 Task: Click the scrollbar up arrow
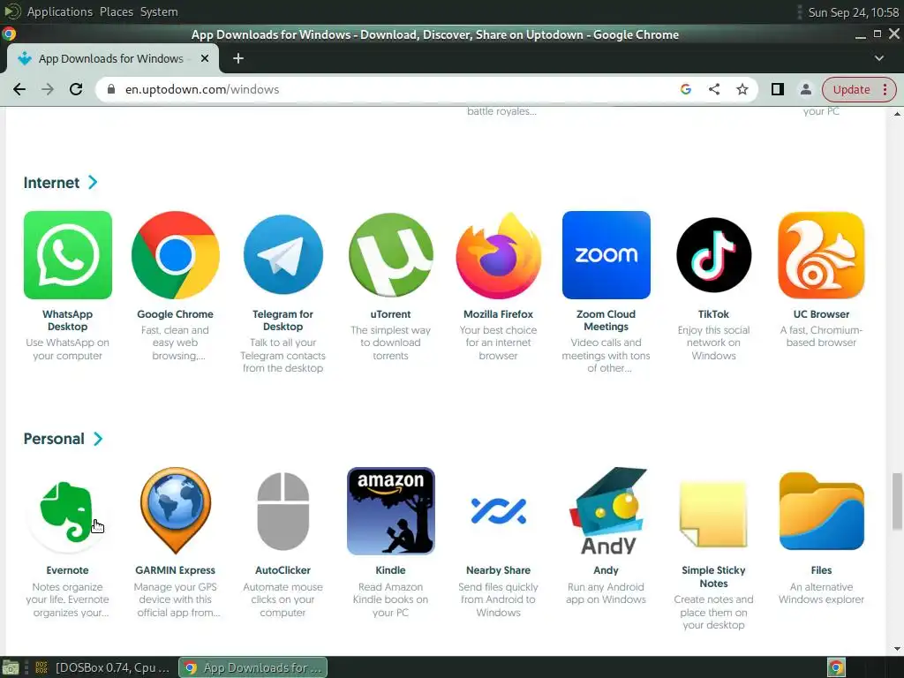(x=897, y=114)
